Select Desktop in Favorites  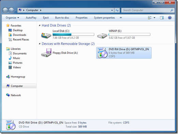coord(18,30)
